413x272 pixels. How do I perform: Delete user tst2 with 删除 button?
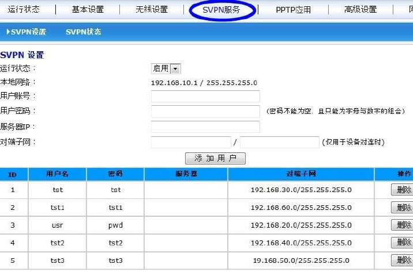tap(402, 242)
